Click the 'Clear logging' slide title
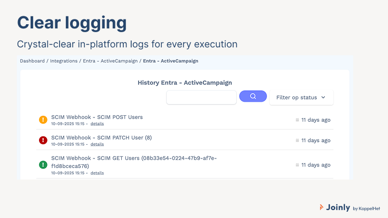 point(72,23)
